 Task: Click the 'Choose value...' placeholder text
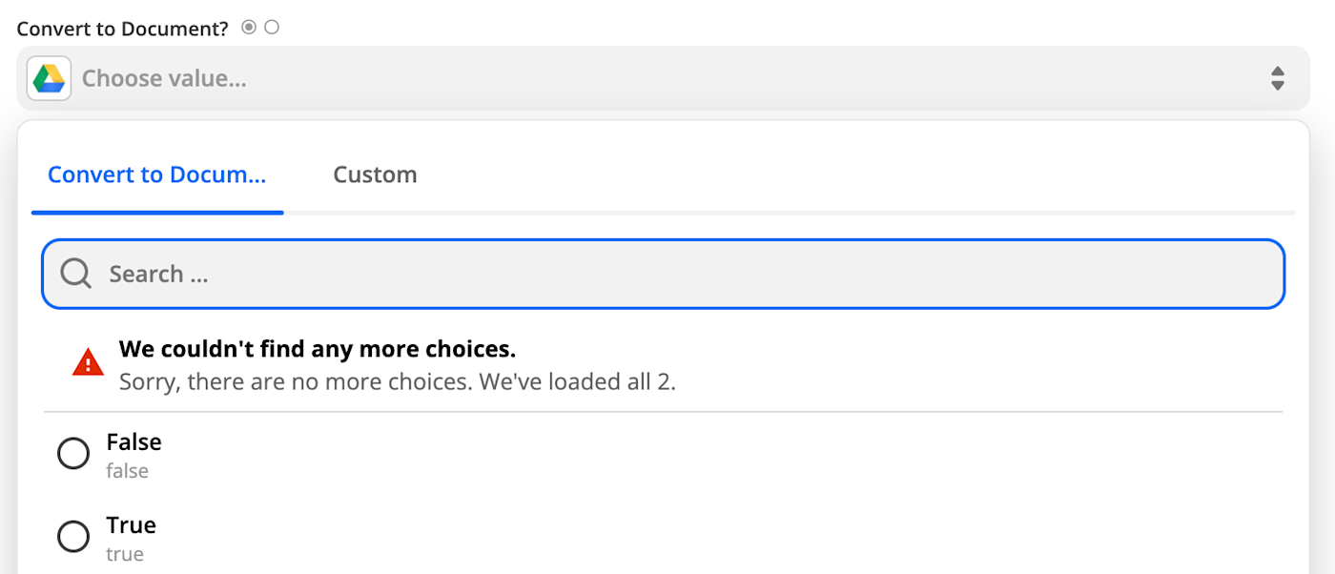point(164,78)
